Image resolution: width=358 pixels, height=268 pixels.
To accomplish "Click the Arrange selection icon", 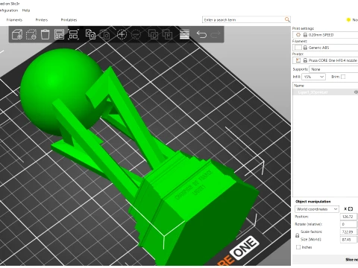I will click(x=73, y=34).
